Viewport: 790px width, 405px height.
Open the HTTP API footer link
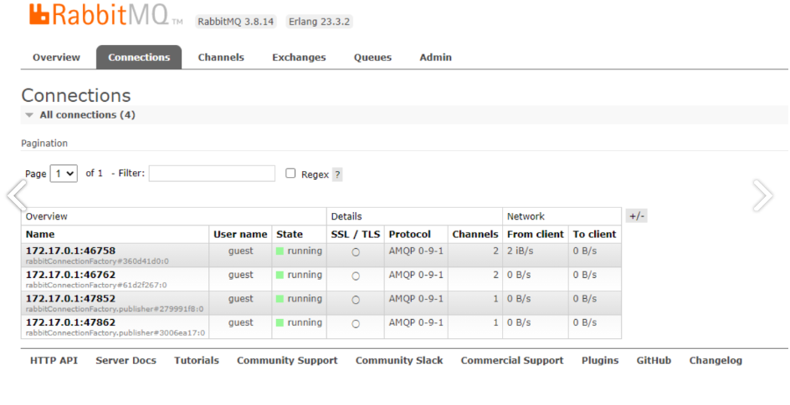click(x=54, y=360)
